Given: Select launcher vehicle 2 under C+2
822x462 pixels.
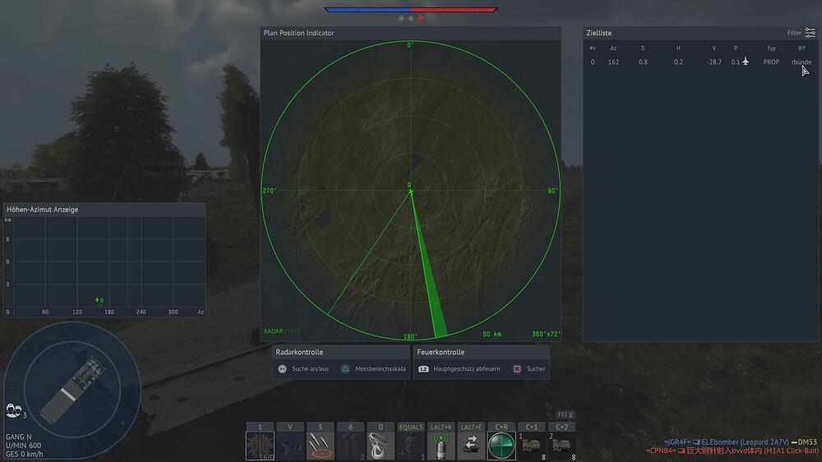Looking at the screenshot, I should click(561, 445).
